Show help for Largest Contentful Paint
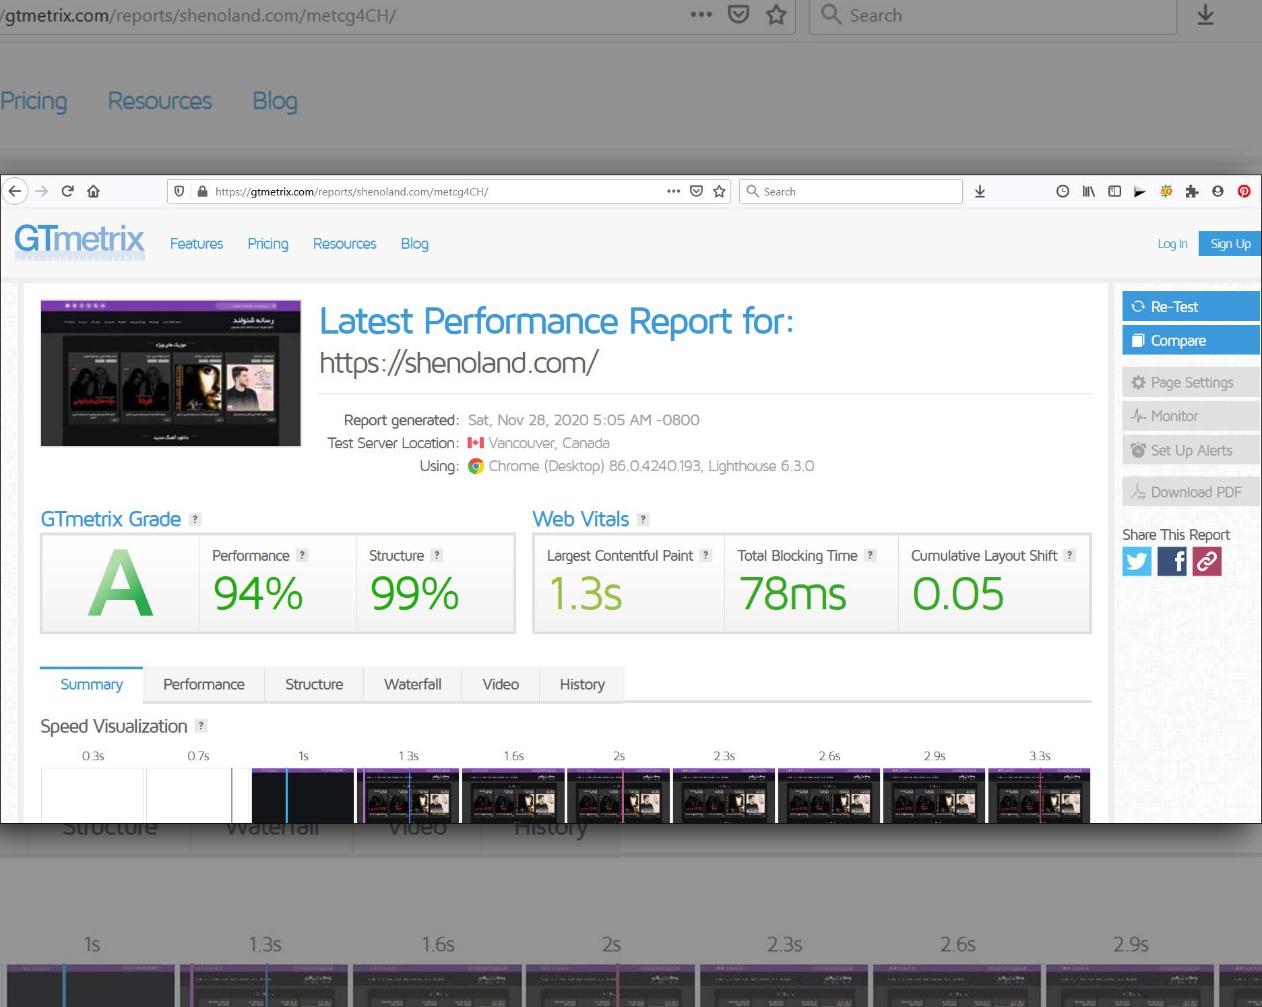The width and height of the screenshot is (1262, 1007). pos(705,555)
